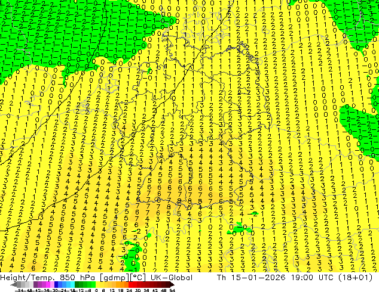379x292 pixels.
Task: Click the right arrow end of color scale
Action: point(172,284)
